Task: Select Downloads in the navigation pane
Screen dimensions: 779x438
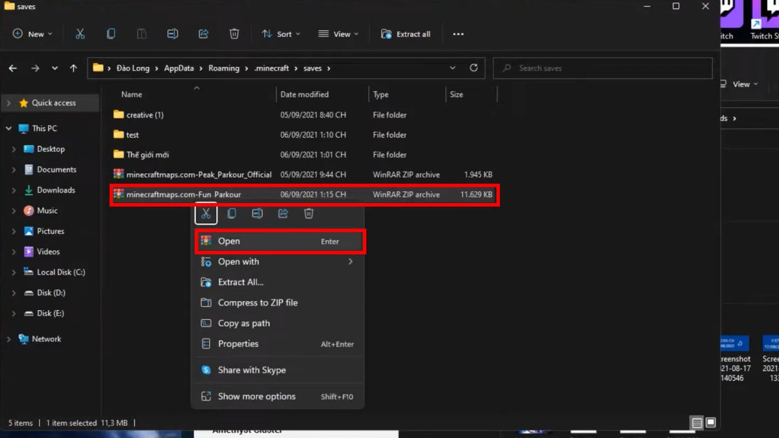Action: point(56,190)
